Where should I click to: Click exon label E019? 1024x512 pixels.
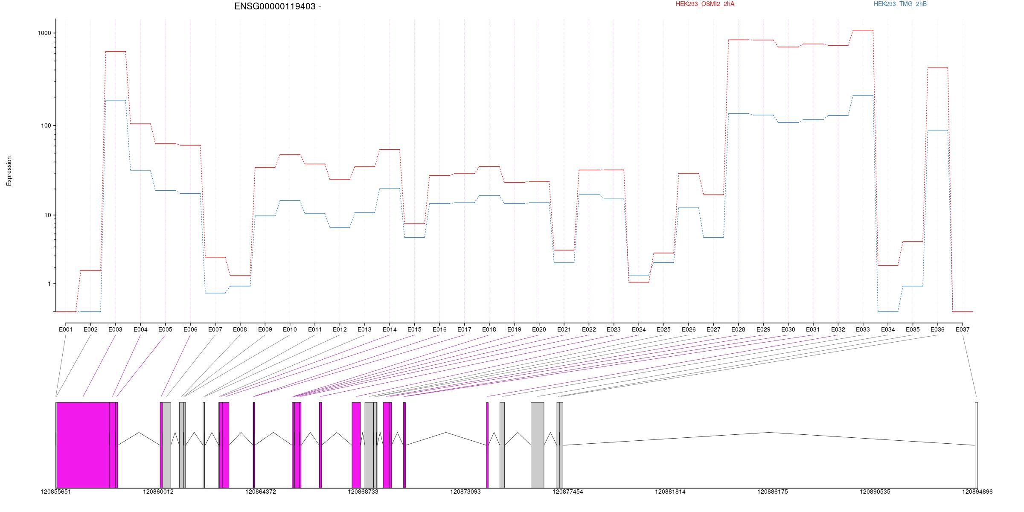pyautogui.click(x=514, y=329)
